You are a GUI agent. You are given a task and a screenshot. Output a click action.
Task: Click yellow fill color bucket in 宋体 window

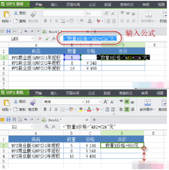click(x=81, y=109)
